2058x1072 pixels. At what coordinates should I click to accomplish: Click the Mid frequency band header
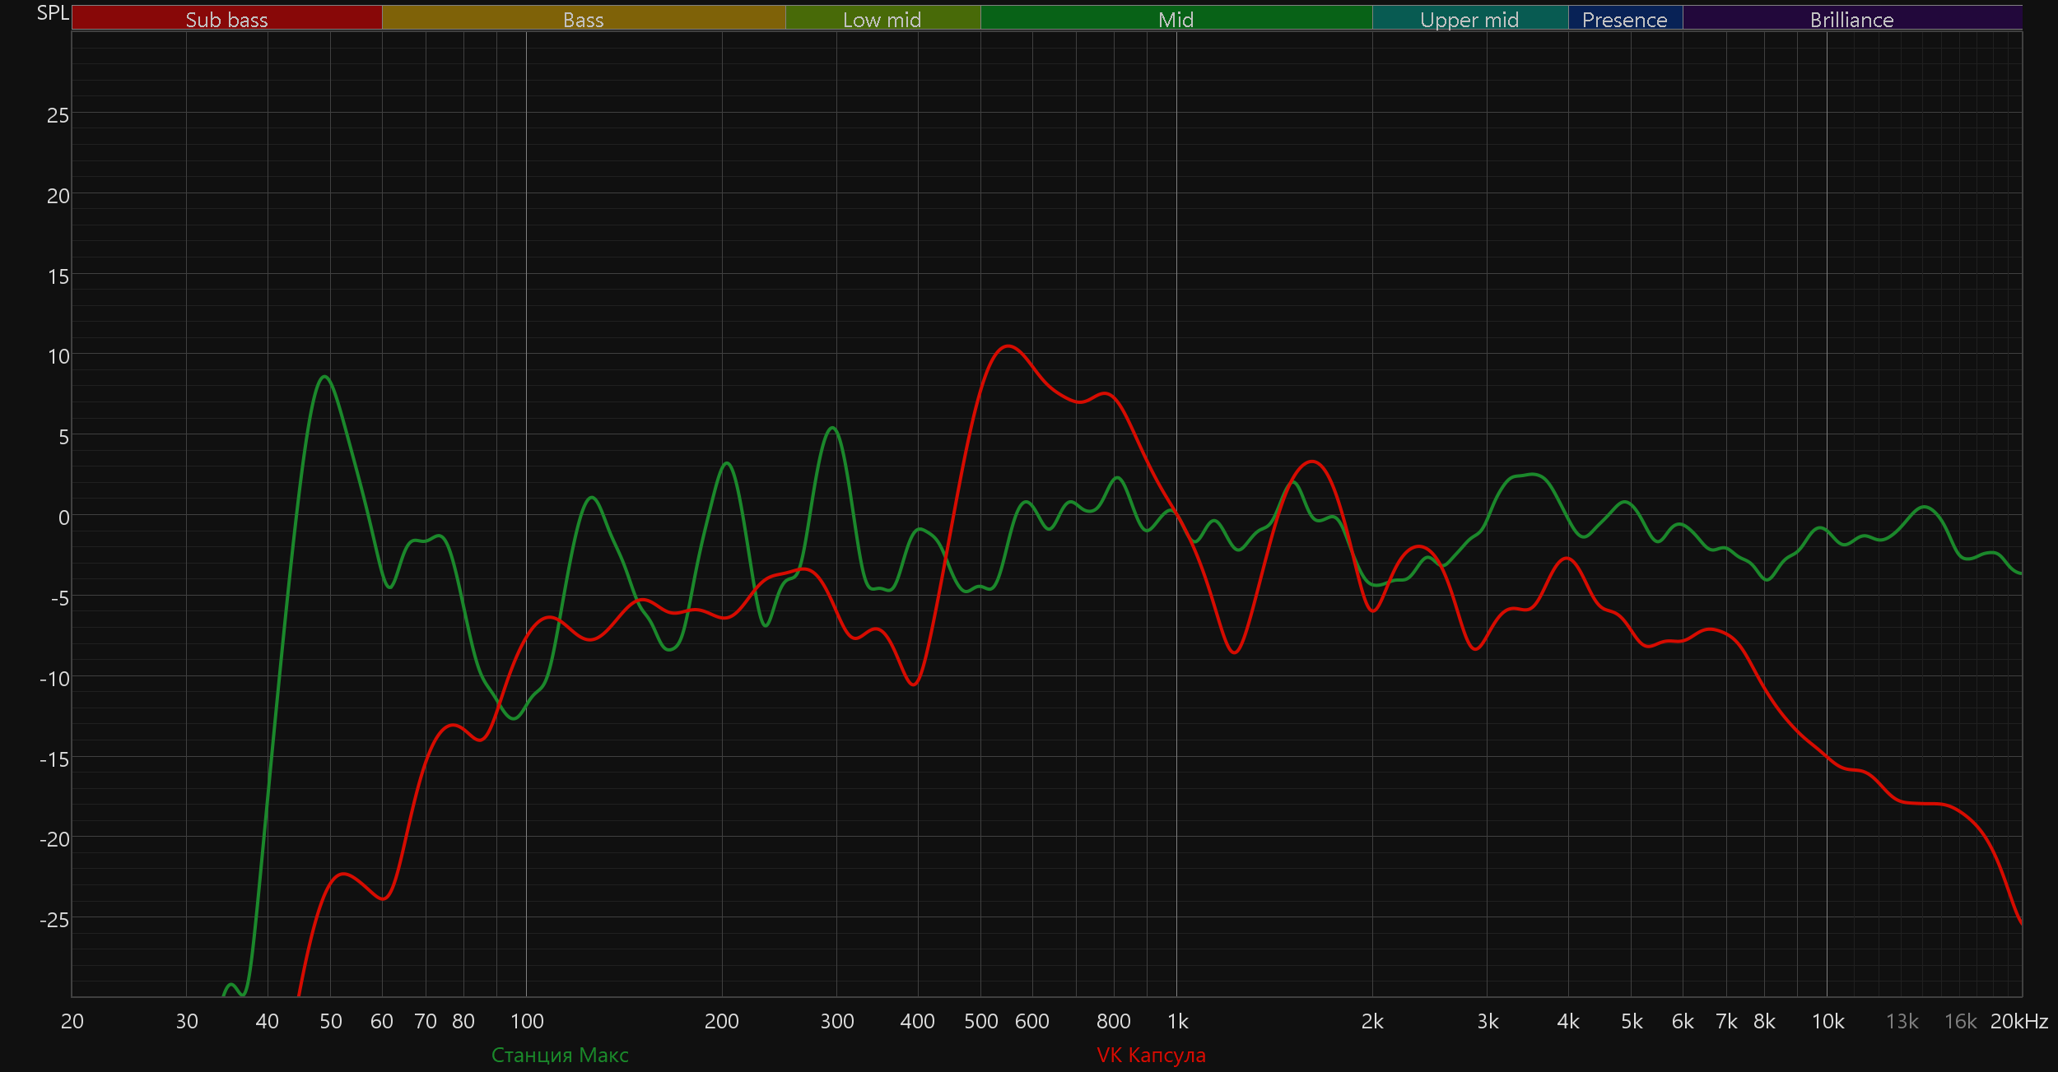pyautogui.click(x=1176, y=19)
